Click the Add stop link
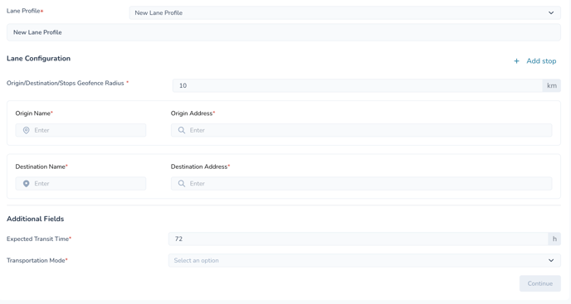Screen dimensions: 571x304 pos(541,61)
